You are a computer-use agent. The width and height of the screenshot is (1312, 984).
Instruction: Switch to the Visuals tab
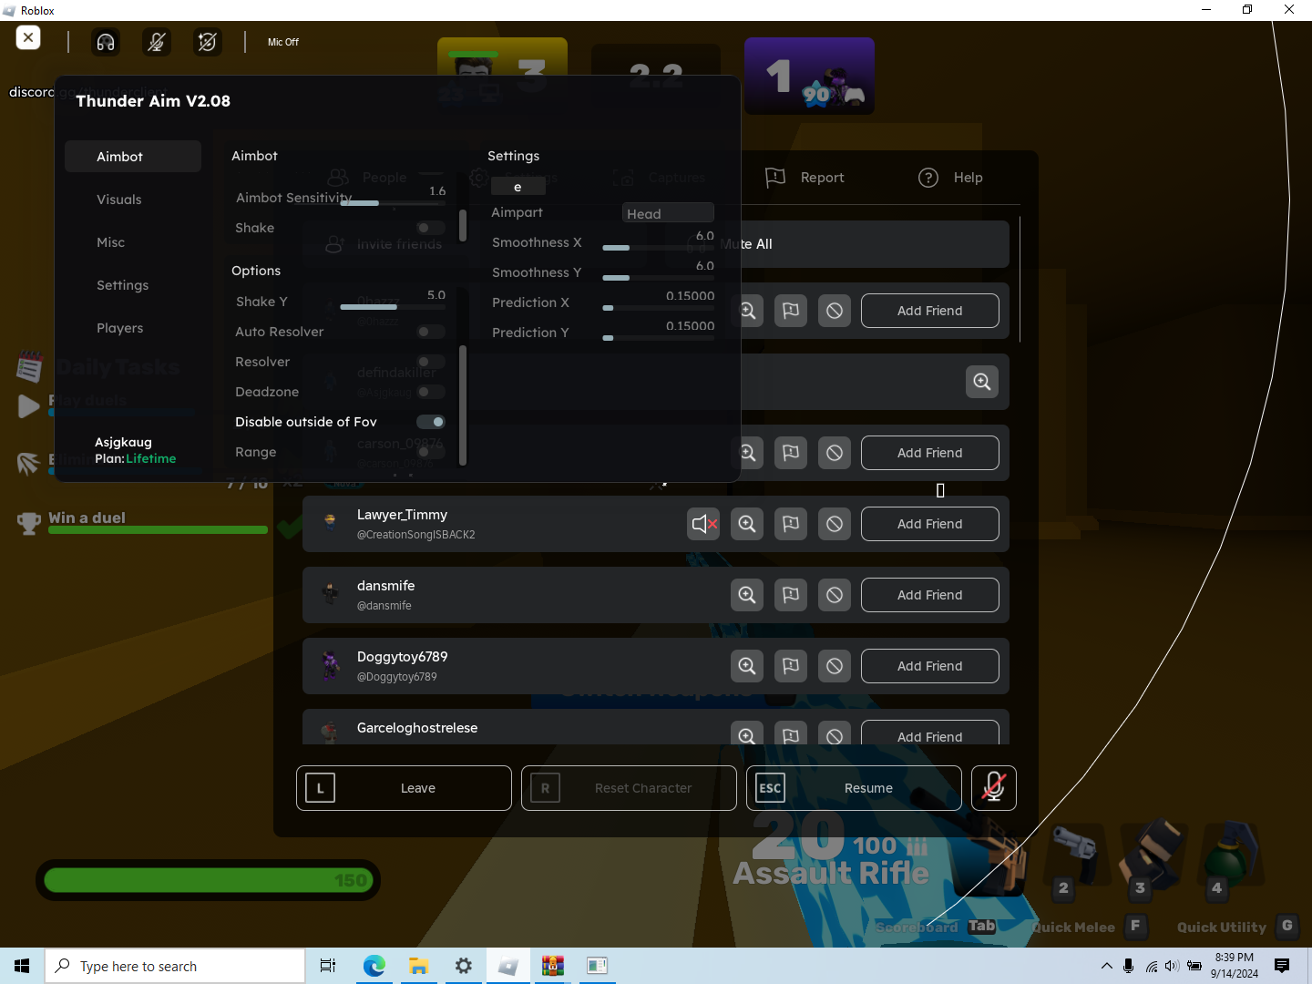[x=119, y=200]
